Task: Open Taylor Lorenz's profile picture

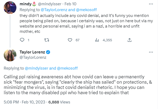Action: pyautogui.click(x=10, y=55)
